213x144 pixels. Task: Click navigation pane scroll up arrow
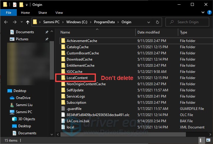(x=52, y=31)
